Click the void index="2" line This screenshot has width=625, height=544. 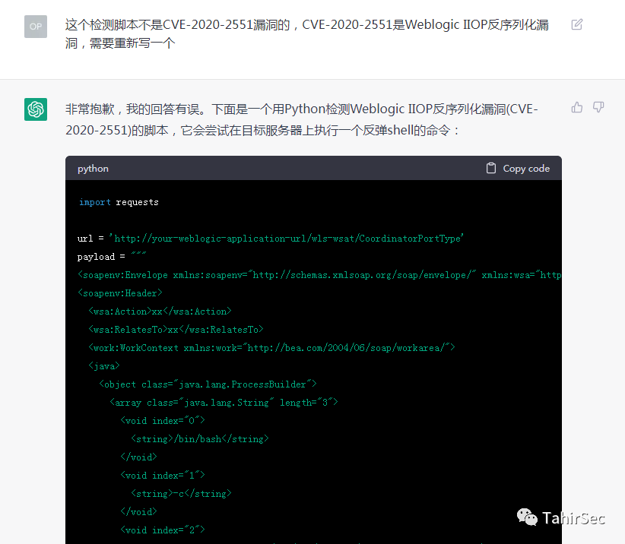[x=163, y=530]
